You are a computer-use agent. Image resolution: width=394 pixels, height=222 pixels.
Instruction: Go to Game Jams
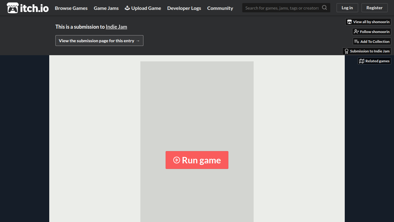click(106, 8)
